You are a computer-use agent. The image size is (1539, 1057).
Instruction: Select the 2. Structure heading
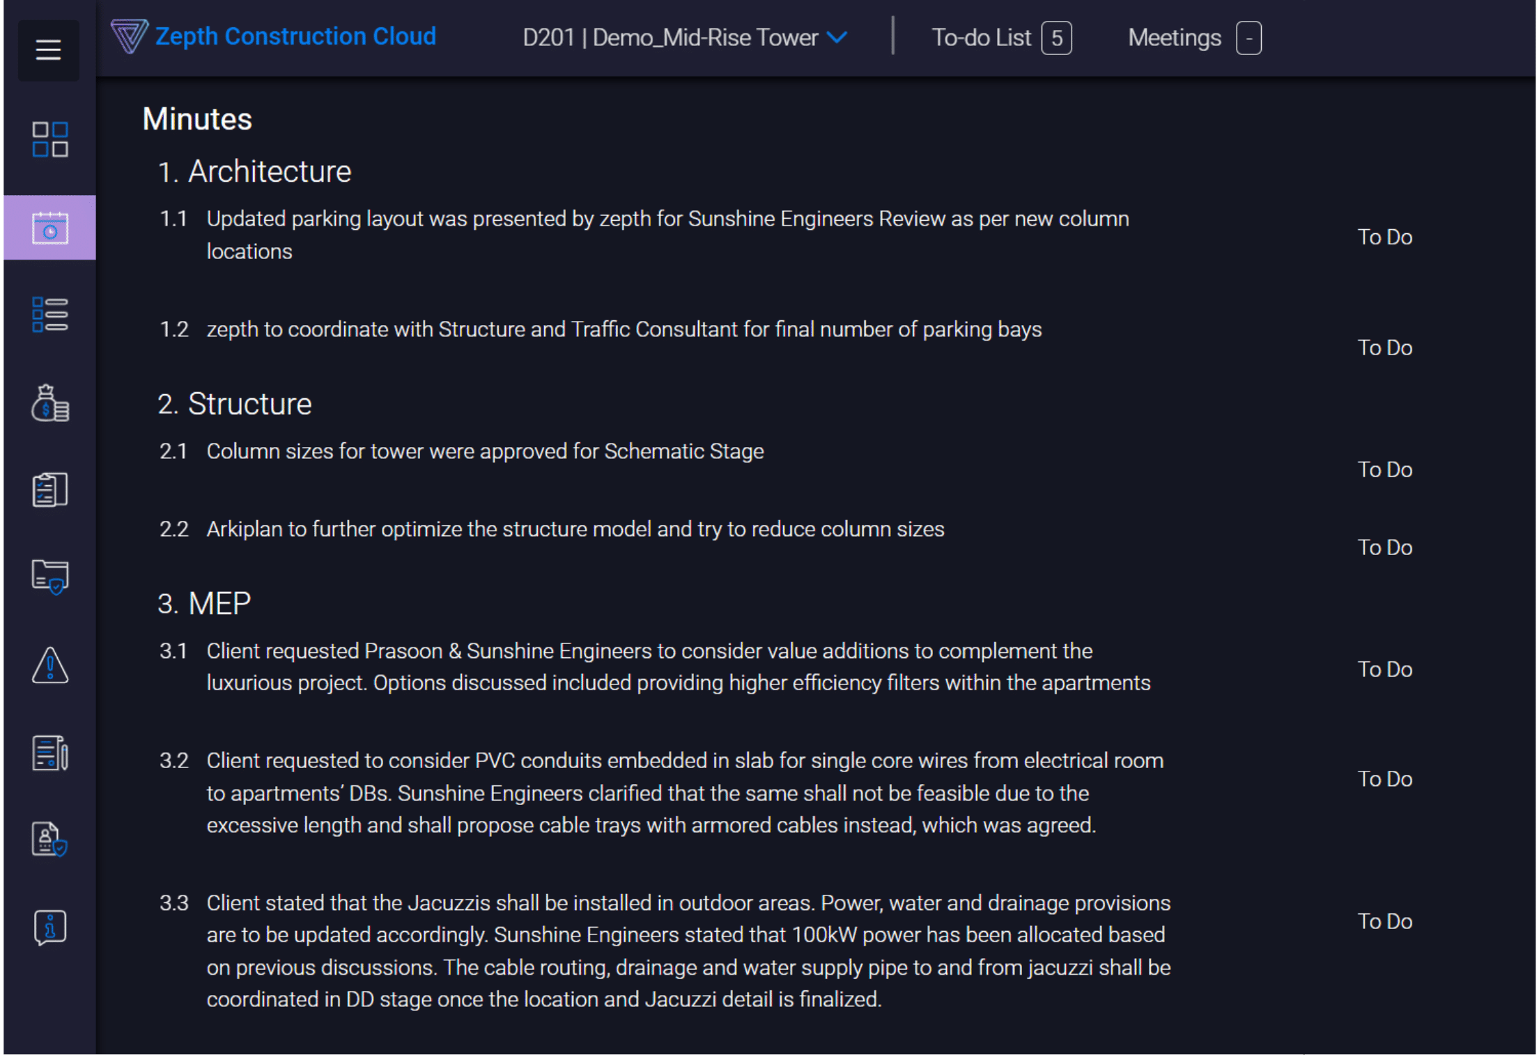[x=235, y=405]
